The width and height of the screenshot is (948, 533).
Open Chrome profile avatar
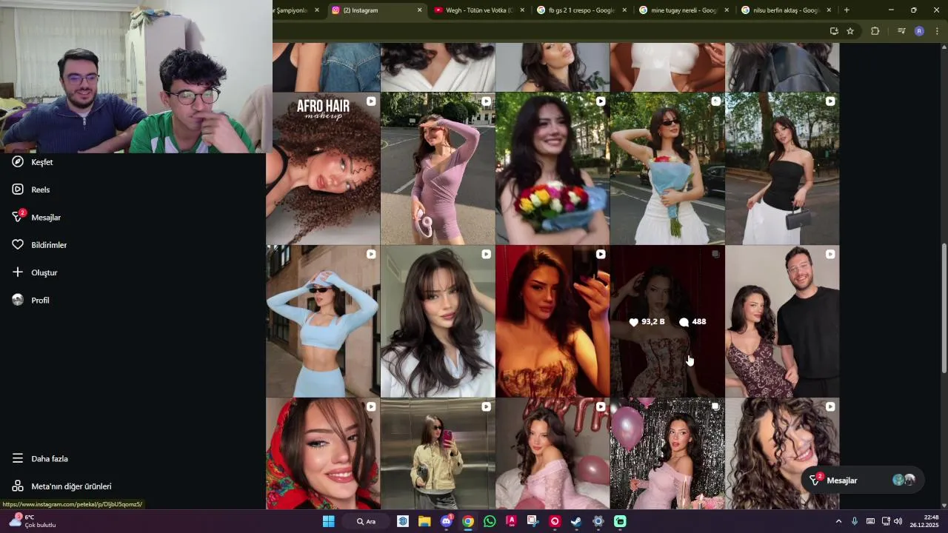click(919, 31)
